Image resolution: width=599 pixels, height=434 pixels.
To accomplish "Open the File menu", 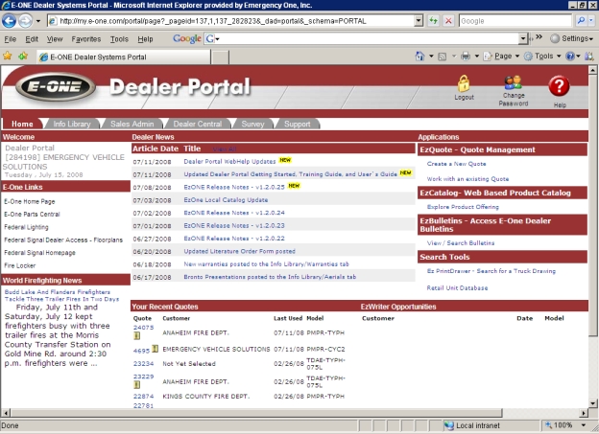I will click(x=10, y=39).
